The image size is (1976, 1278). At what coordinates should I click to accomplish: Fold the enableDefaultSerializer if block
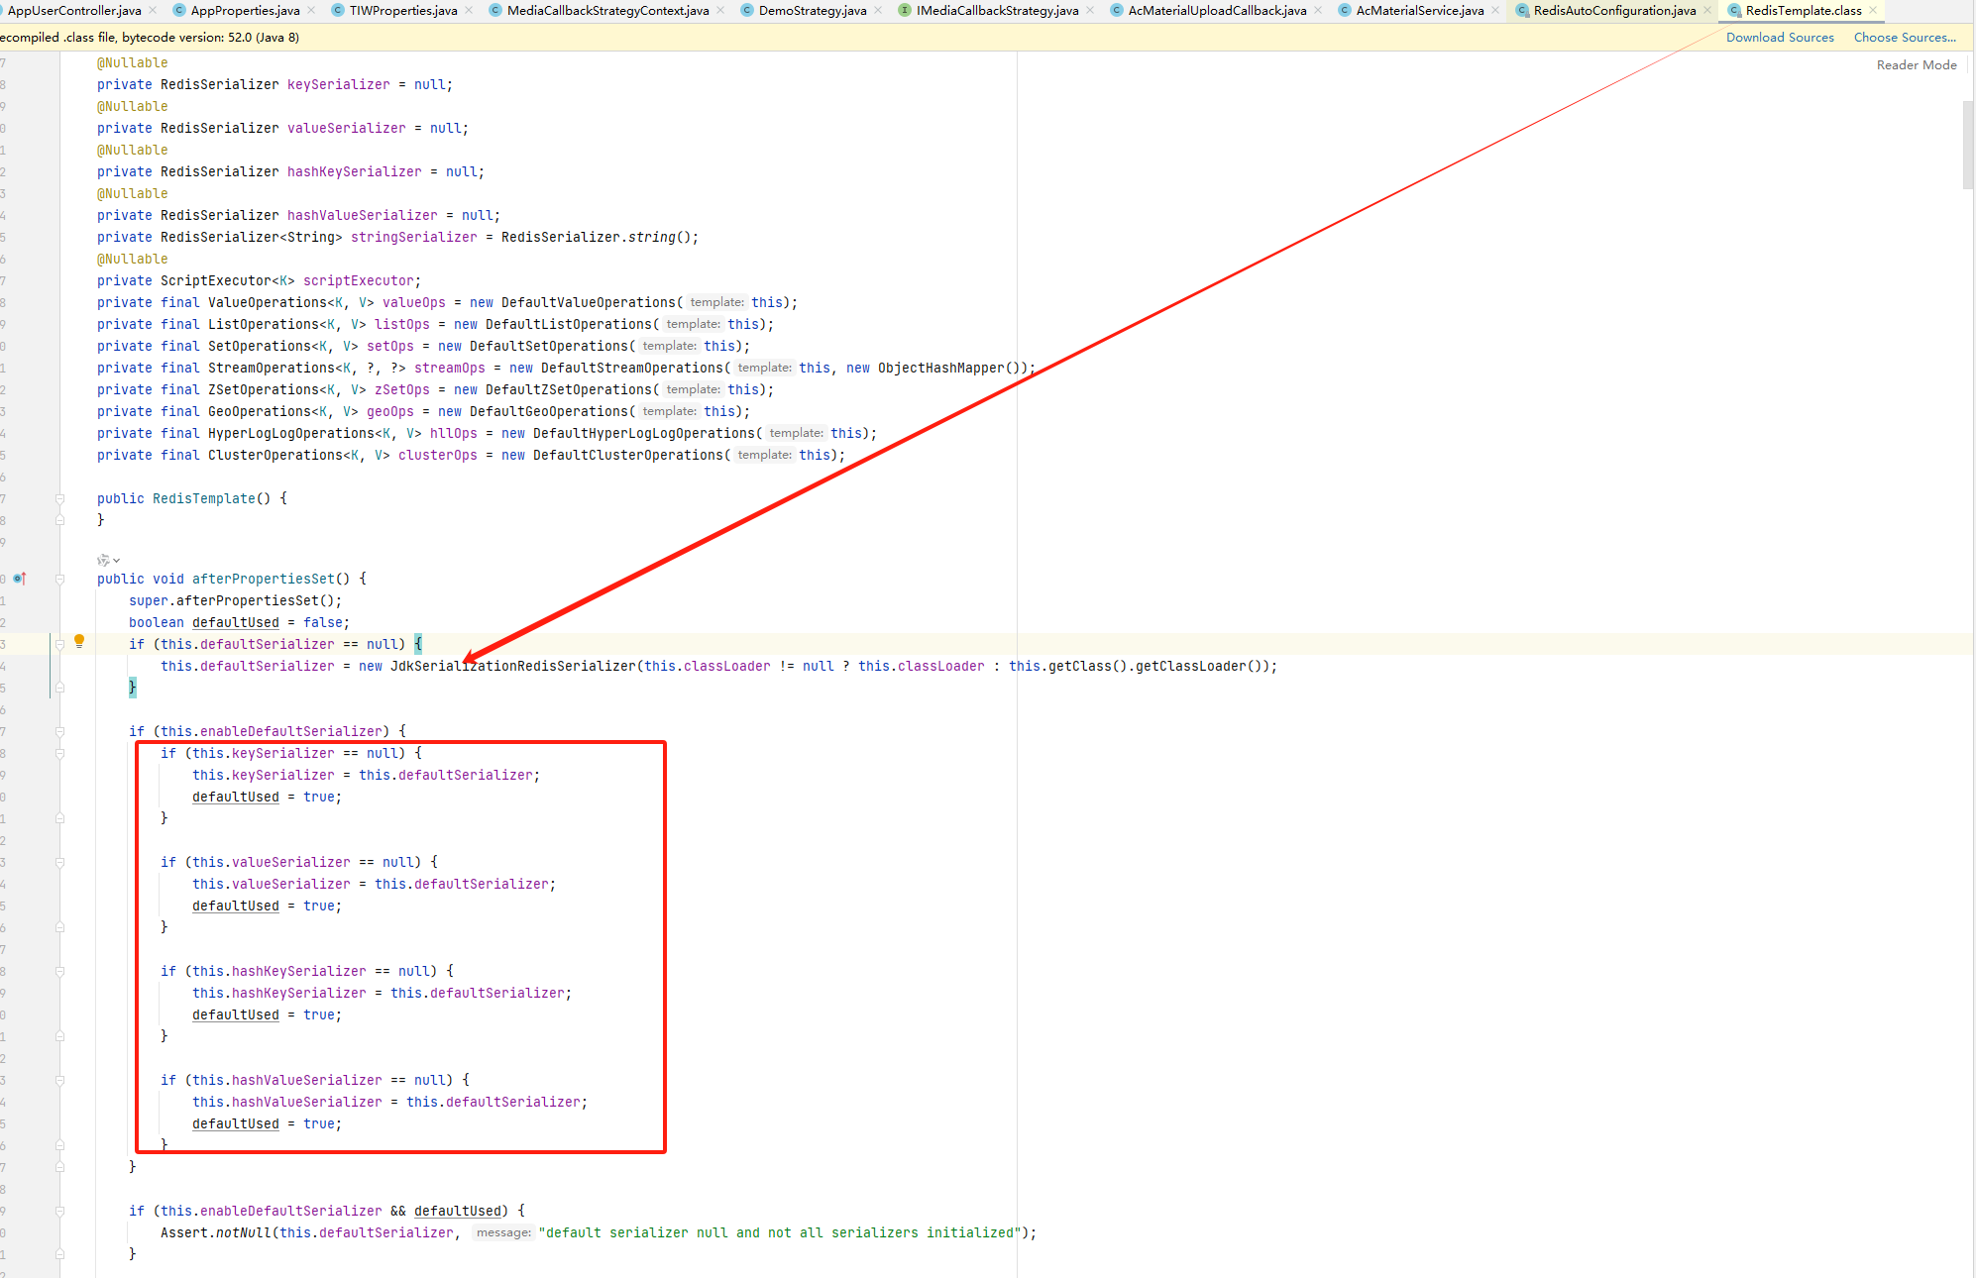tap(59, 732)
